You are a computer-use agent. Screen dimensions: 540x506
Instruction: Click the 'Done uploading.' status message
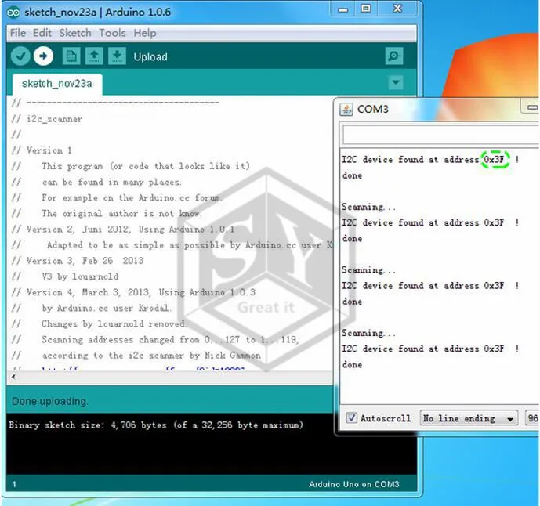tap(50, 401)
